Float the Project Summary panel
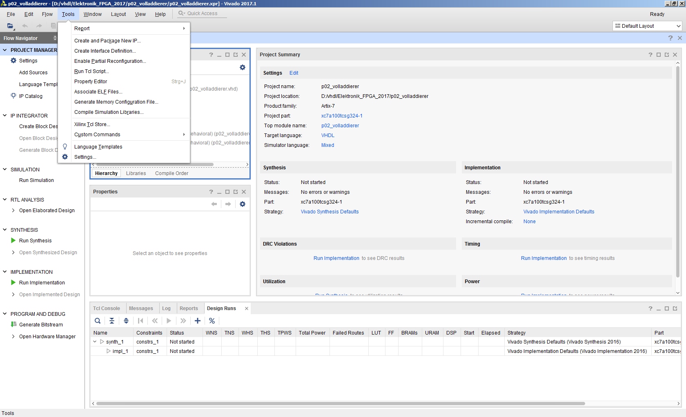 [x=667, y=55]
